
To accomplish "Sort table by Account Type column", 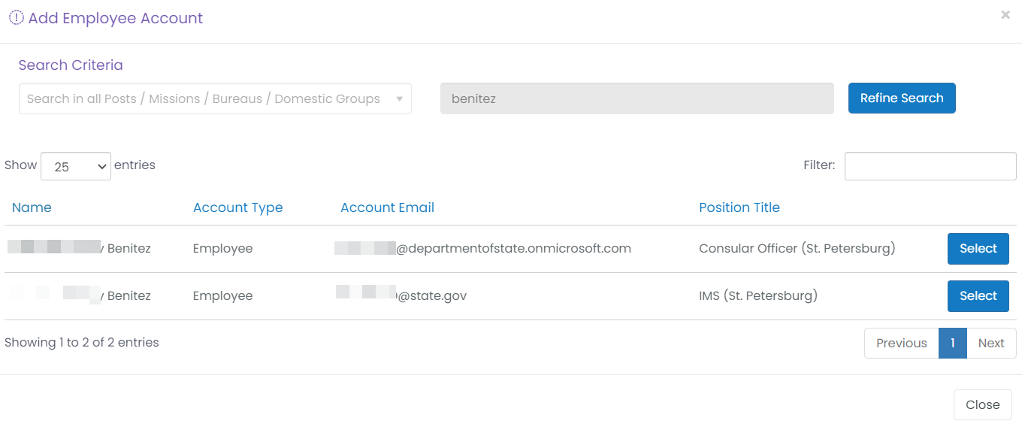I will click(x=238, y=207).
